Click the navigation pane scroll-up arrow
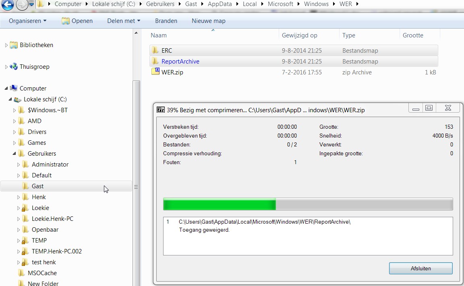 tap(136, 33)
